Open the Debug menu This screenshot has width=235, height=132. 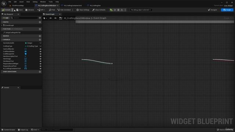coord(35,2)
